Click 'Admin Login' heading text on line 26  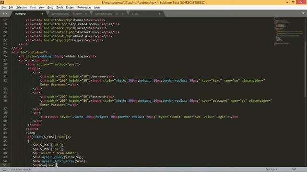pos(77,56)
